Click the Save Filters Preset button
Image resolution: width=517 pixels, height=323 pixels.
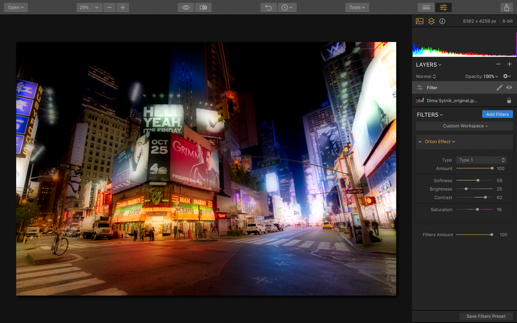tap(486, 316)
